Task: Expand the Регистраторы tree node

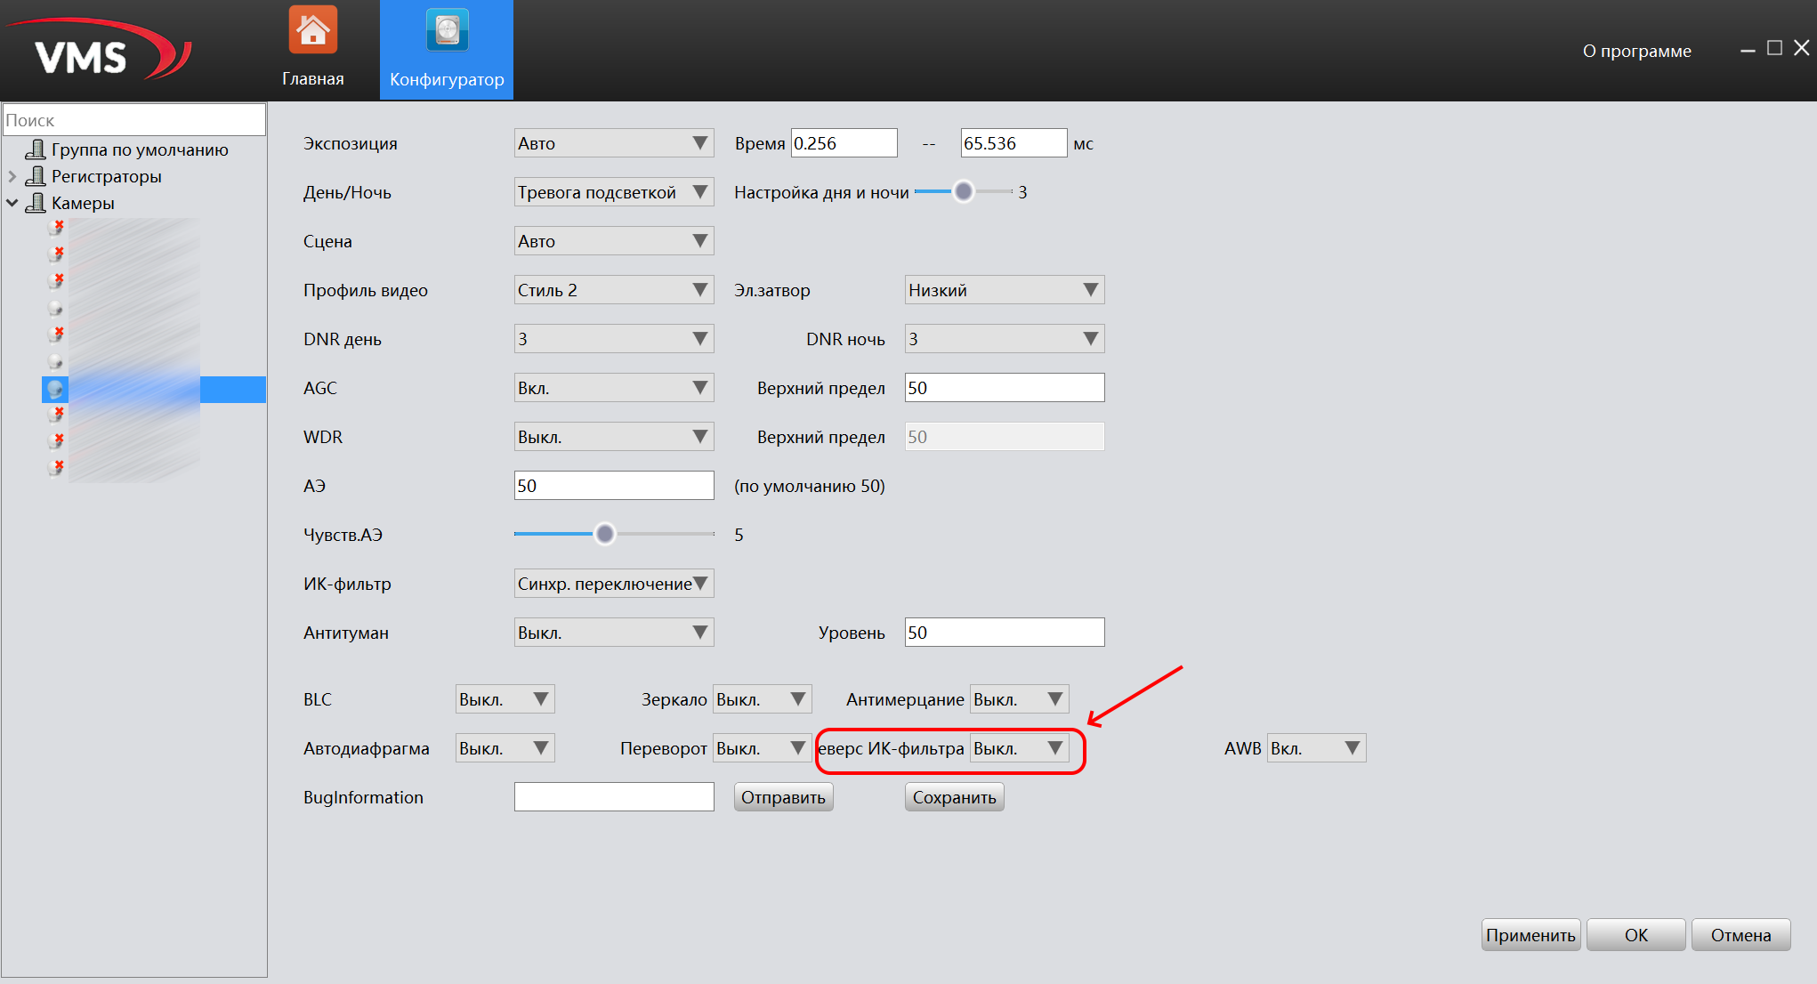Action: pos(12,176)
